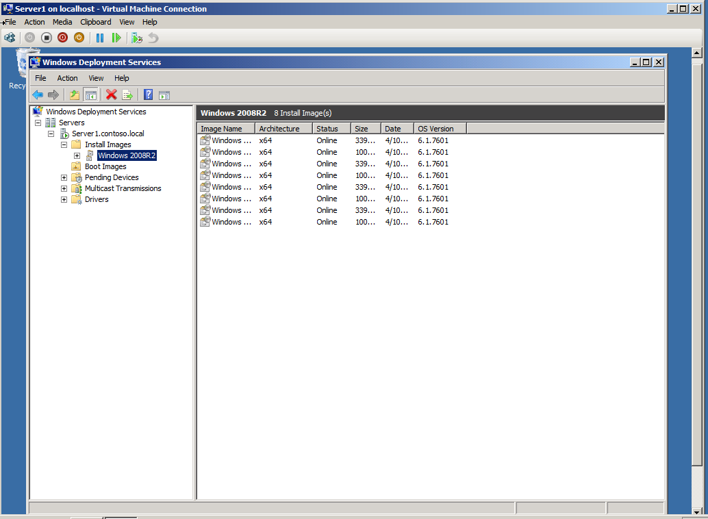708x519 pixels.
Task: Open the WDS View menu
Action: (x=96, y=78)
